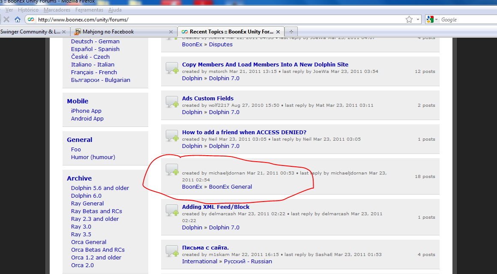Image resolution: width=497 pixels, height=274 pixels.
Task: Open How to add a friend topic
Action: pyautogui.click(x=244, y=132)
